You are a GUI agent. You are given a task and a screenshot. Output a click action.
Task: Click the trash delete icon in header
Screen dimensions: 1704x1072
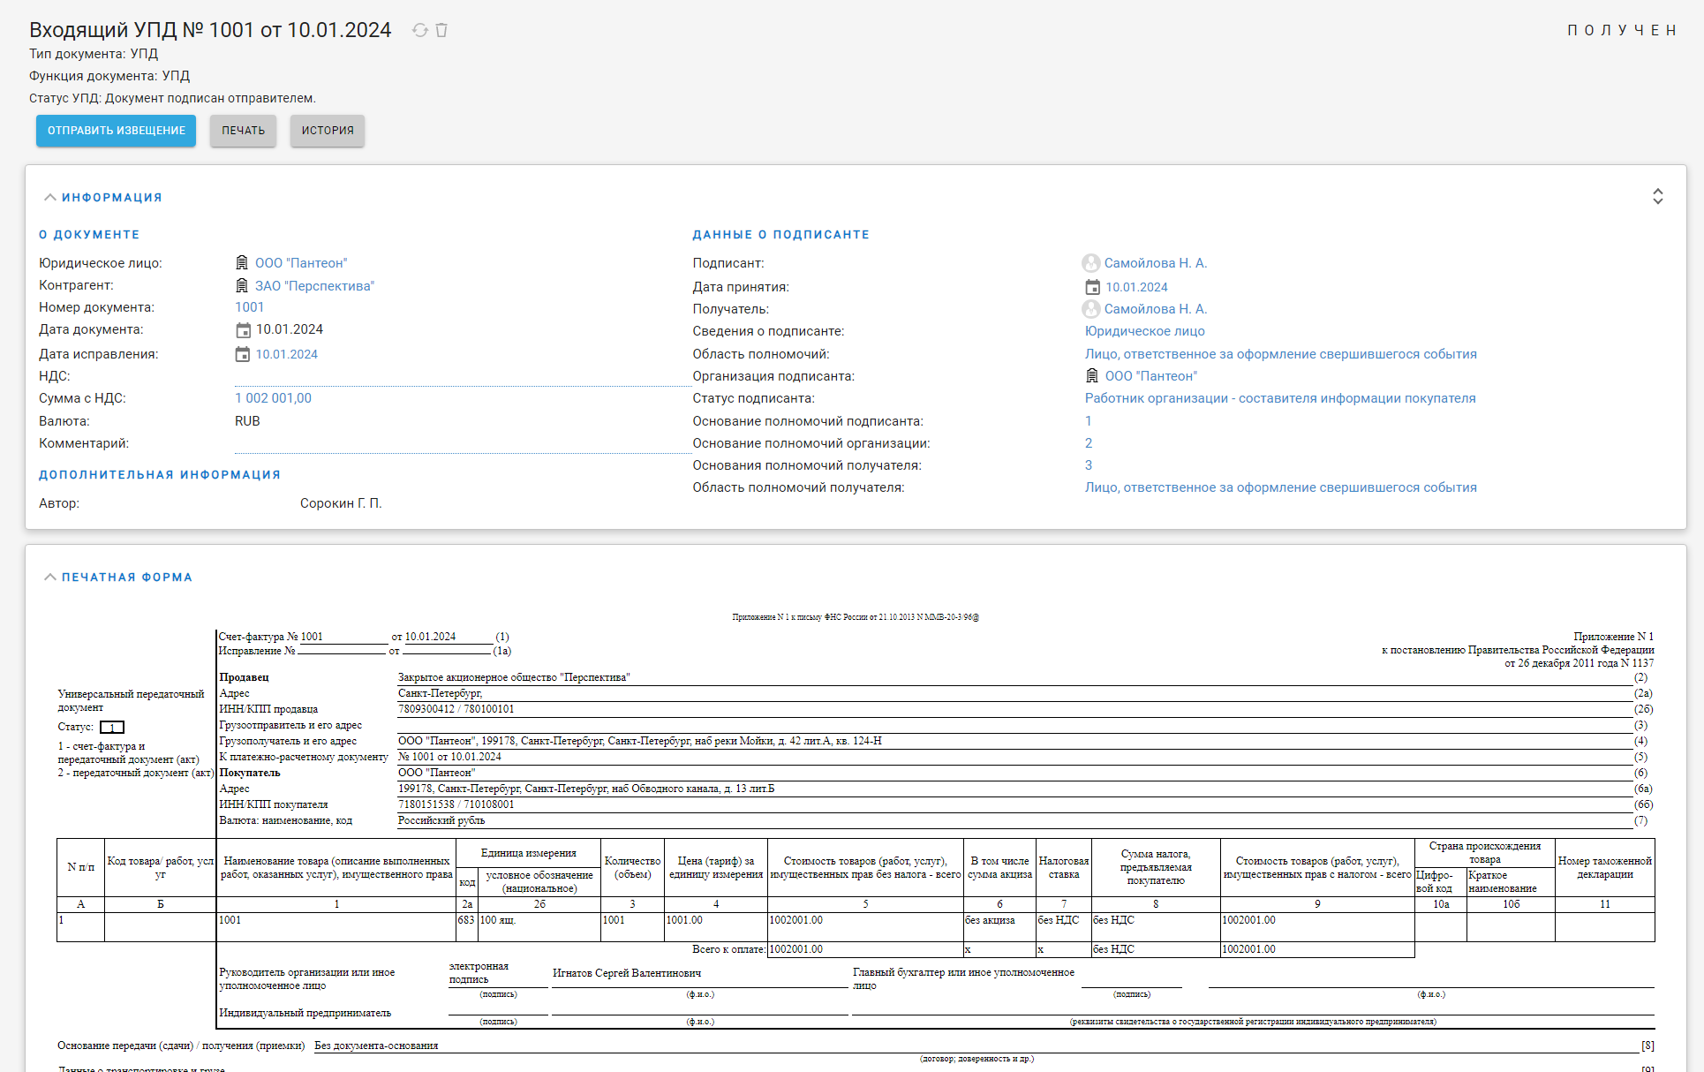pos(441,30)
